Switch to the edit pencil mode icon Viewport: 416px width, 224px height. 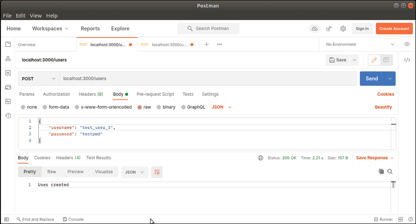click(374, 60)
